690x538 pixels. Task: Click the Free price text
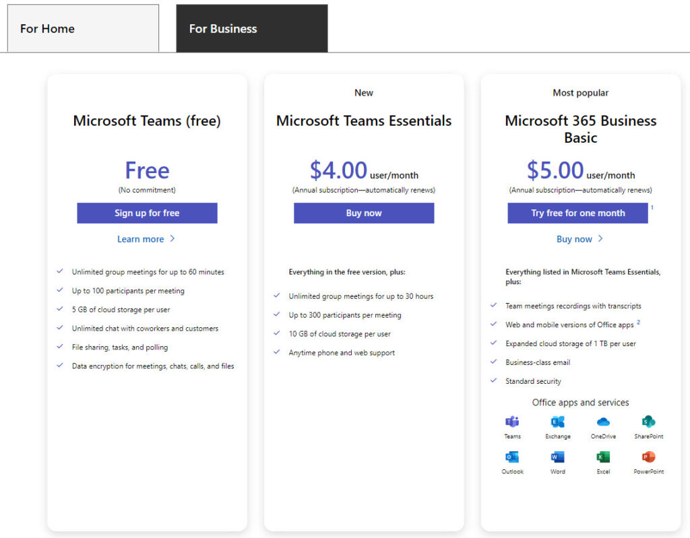(x=147, y=170)
